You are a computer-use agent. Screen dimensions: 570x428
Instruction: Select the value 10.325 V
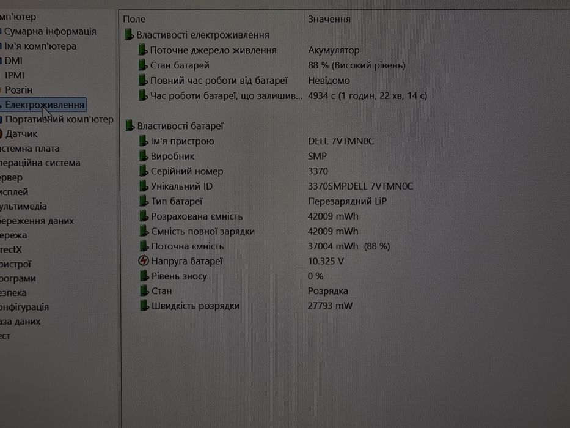326,261
